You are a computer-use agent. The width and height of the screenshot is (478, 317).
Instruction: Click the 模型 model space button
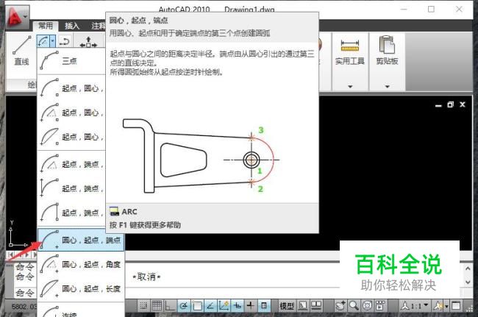coord(286,306)
